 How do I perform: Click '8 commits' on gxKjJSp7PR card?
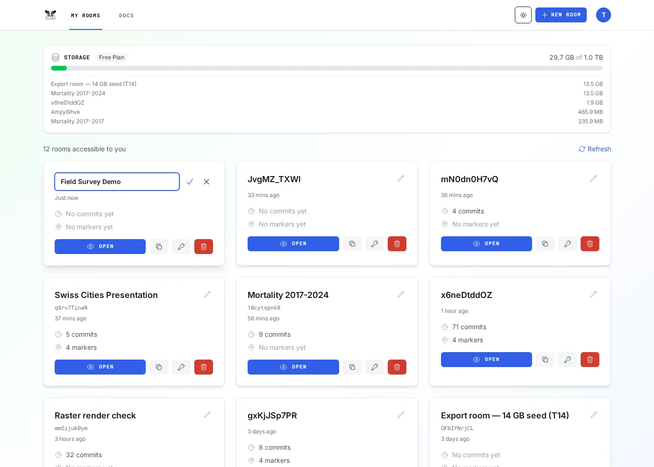click(275, 447)
